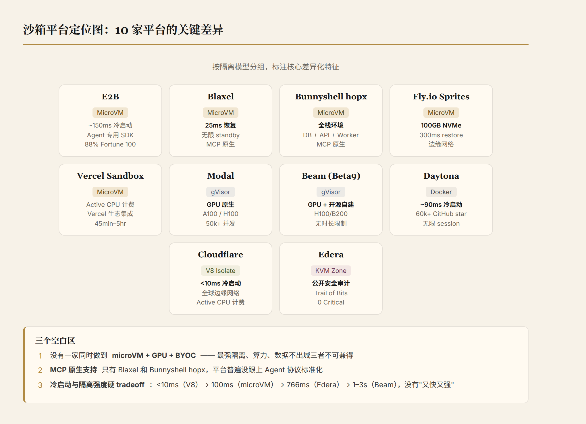The image size is (586, 424).
Task: Click the Docker tag in Daytona card
Action: tap(441, 192)
